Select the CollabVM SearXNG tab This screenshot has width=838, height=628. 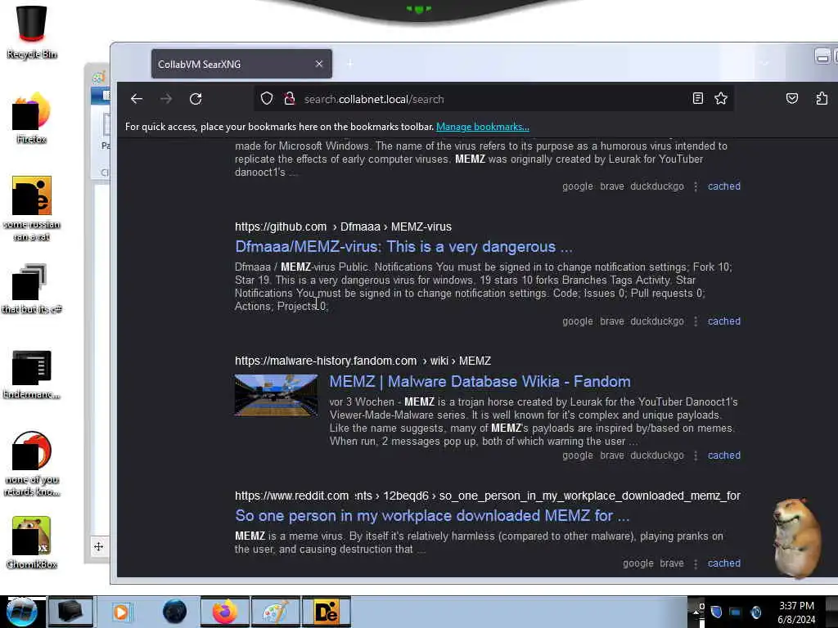pyautogui.click(x=241, y=64)
